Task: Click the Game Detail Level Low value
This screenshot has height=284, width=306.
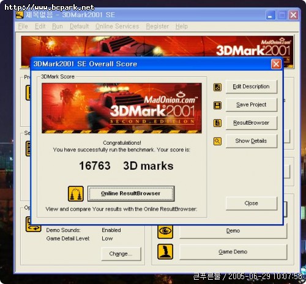Action: 107,238
